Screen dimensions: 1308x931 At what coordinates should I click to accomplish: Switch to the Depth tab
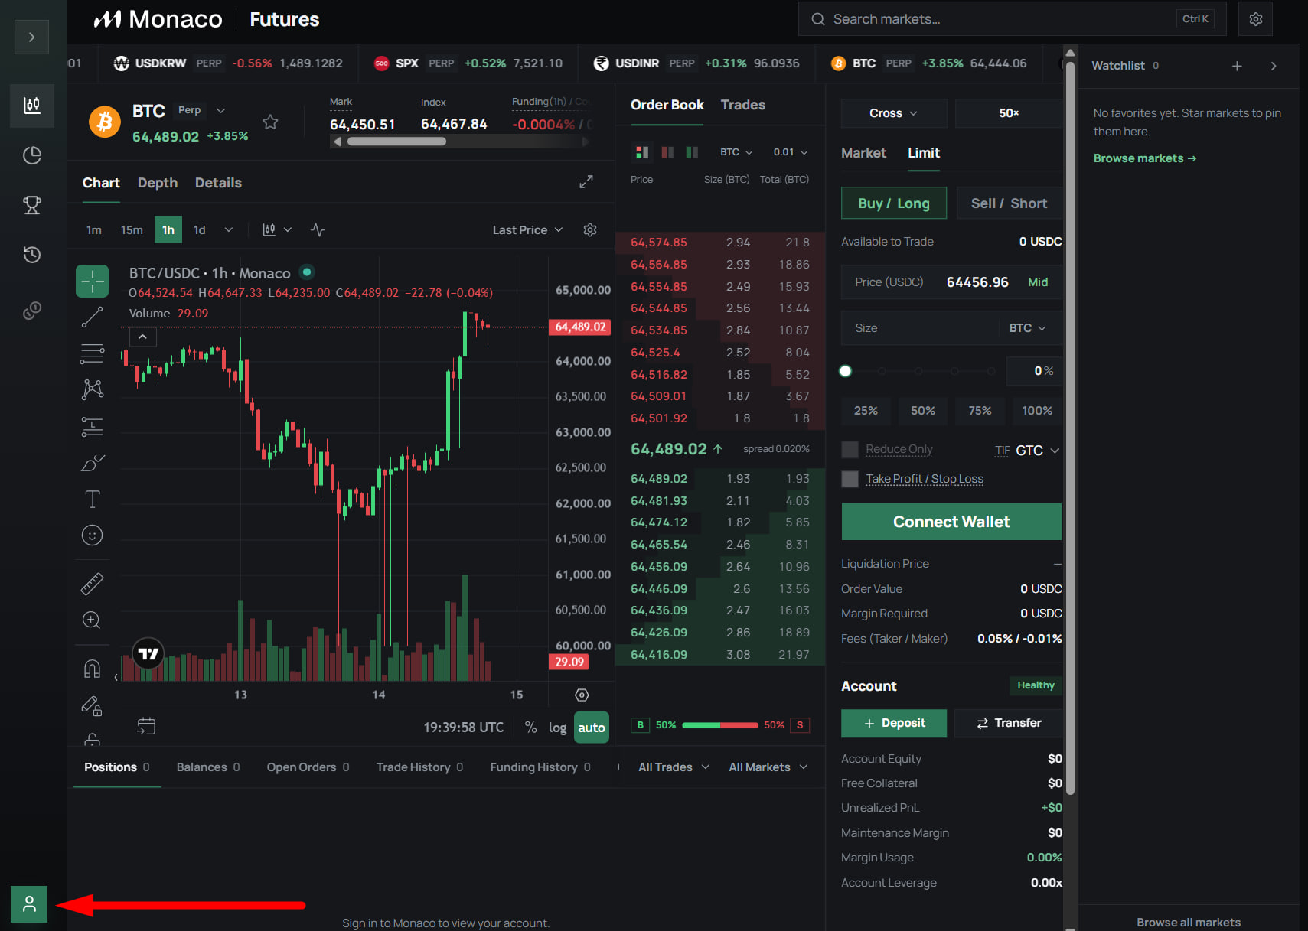point(158,183)
